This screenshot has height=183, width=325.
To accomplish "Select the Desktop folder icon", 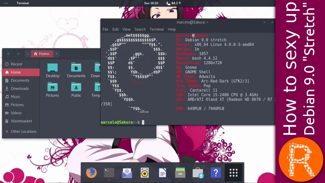I will click(53, 70).
